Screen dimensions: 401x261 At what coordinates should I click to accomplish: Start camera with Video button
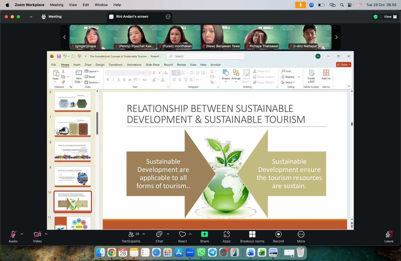click(x=37, y=237)
